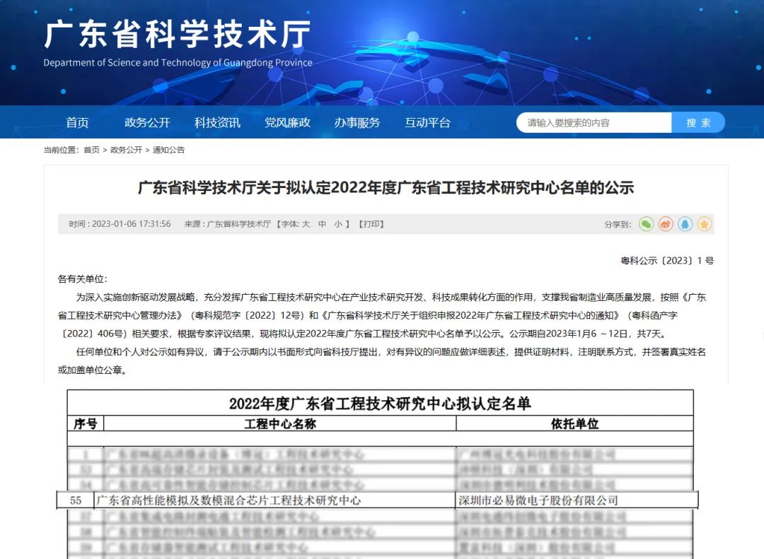
Task: Open the 政务公开 navigation tab
Action: point(147,123)
